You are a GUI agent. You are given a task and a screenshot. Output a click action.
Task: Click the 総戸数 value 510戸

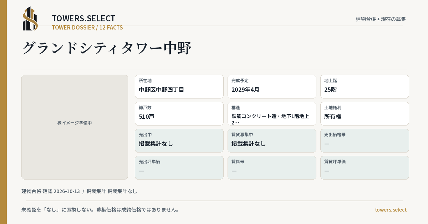tap(147, 117)
